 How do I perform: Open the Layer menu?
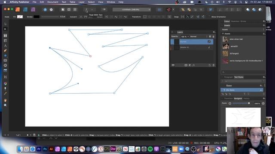coord(81,2)
